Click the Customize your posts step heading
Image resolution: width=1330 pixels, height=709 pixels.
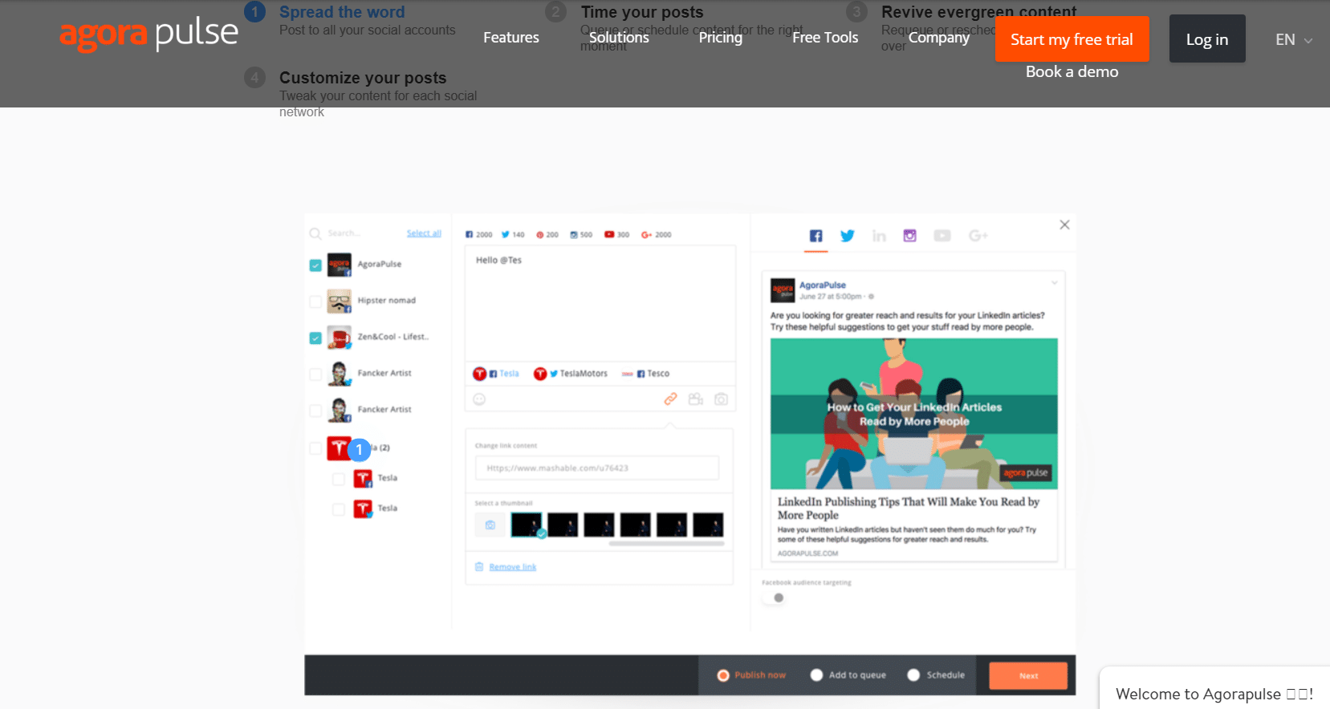point(363,78)
